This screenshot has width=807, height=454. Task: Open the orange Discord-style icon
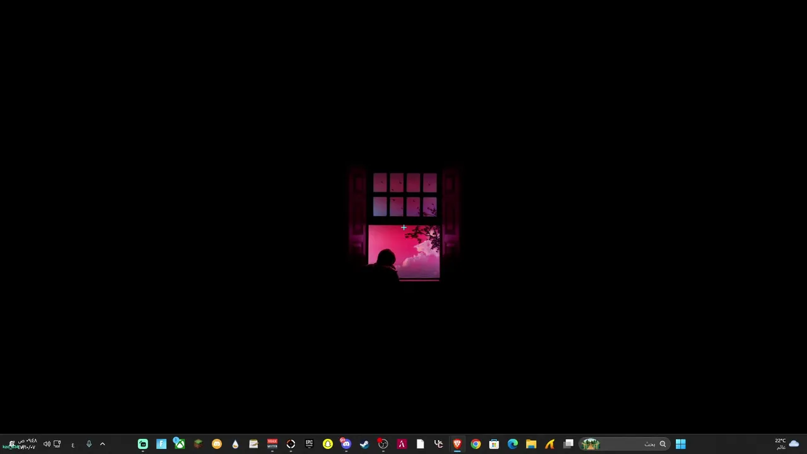(x=217, y=444)
